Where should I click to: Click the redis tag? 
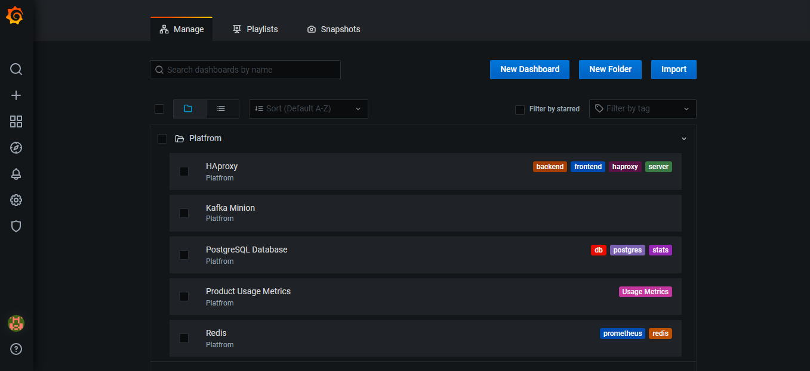(660, 333)
